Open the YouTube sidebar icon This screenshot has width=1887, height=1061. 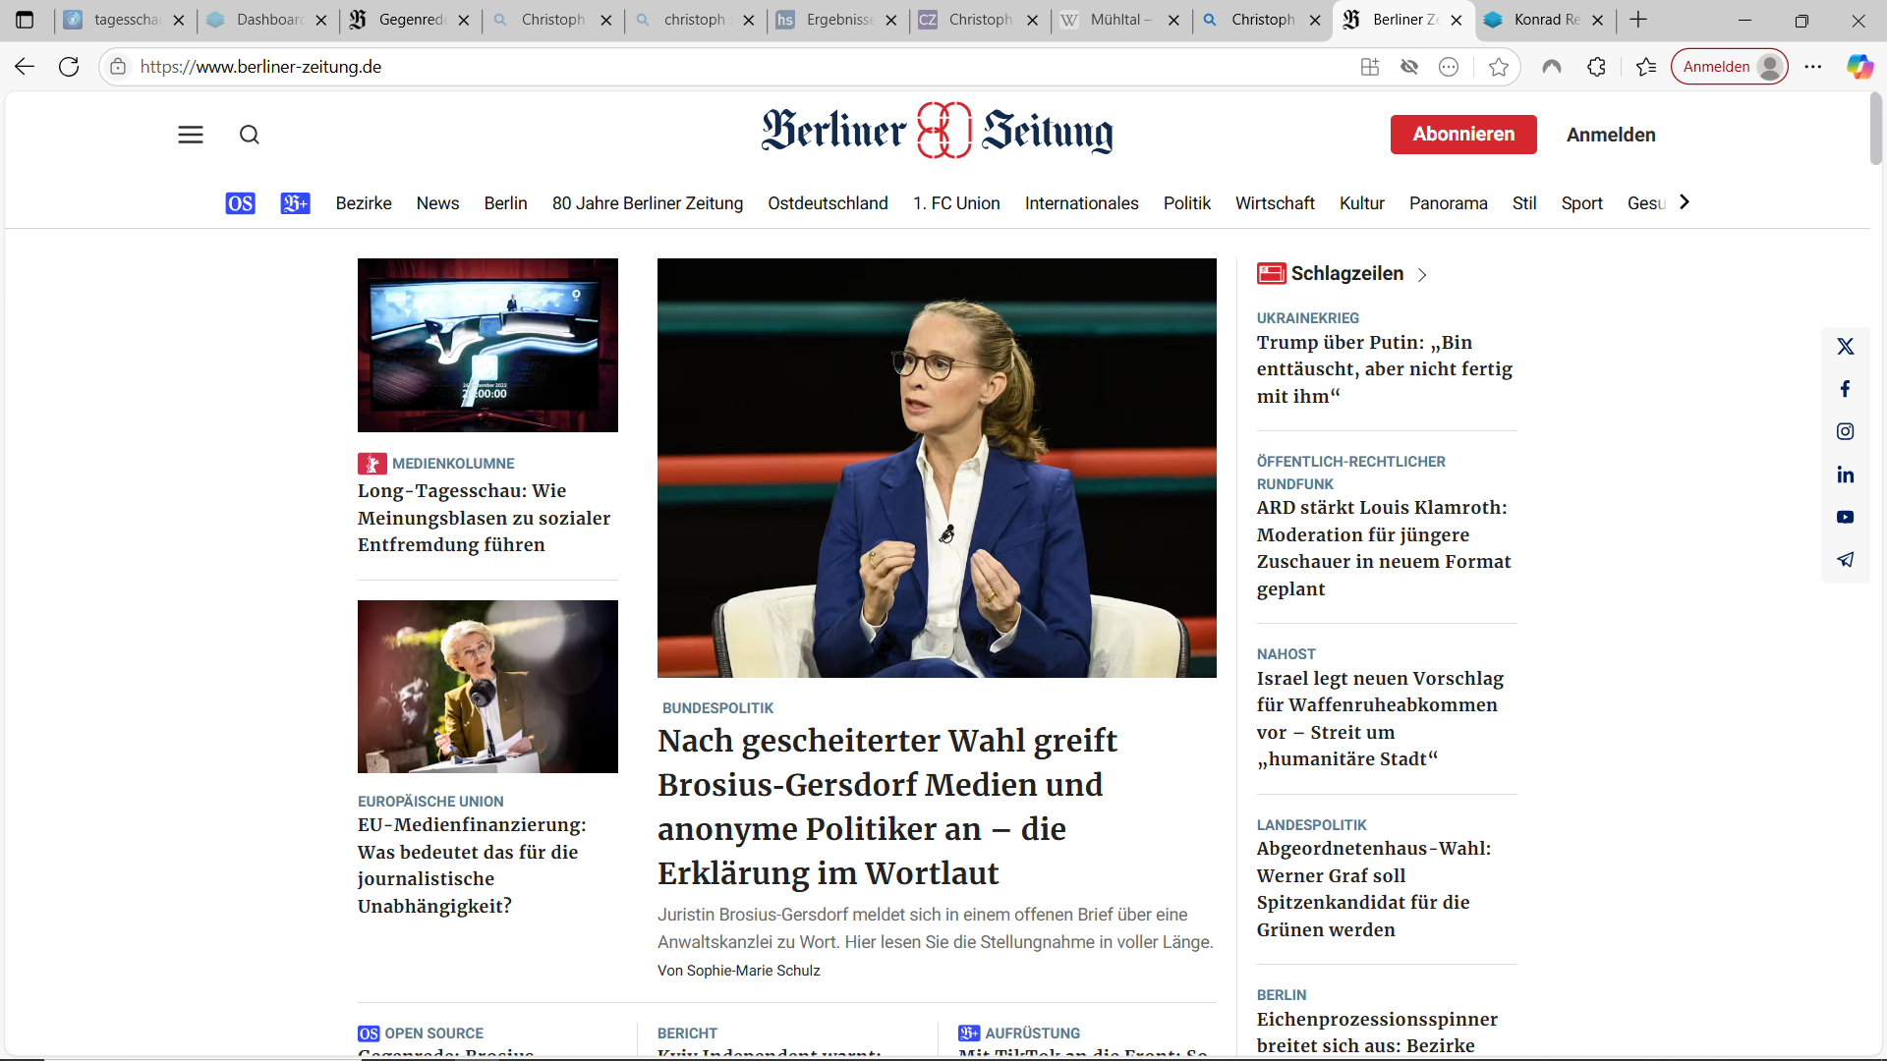(x=1845, y=517)
